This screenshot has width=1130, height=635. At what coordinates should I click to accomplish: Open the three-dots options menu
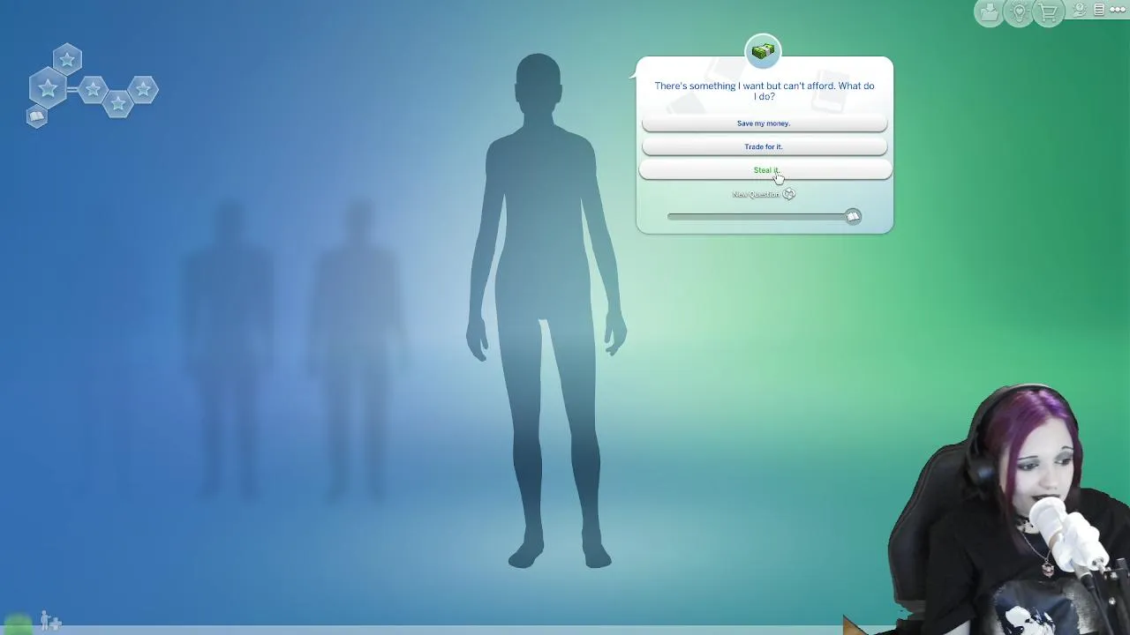[1118, 10]
